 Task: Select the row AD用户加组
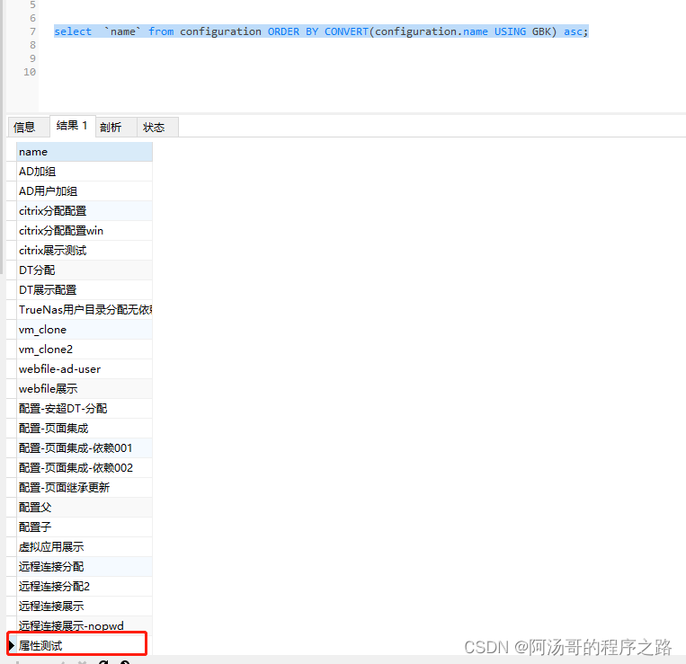pos(85,191)
